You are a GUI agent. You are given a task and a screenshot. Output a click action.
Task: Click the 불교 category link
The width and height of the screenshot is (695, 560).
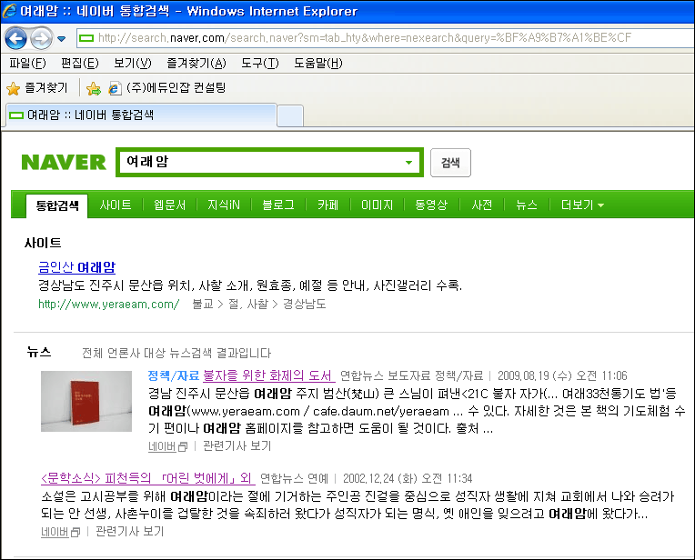[203, 304]
